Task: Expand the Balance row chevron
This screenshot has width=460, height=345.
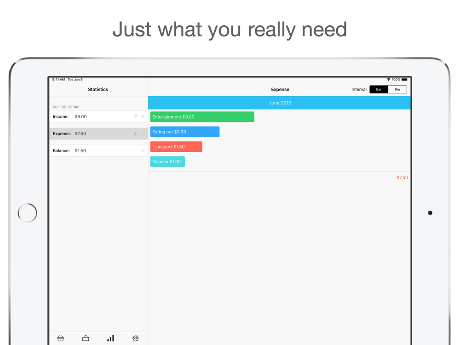Action: tap(143, 151)
